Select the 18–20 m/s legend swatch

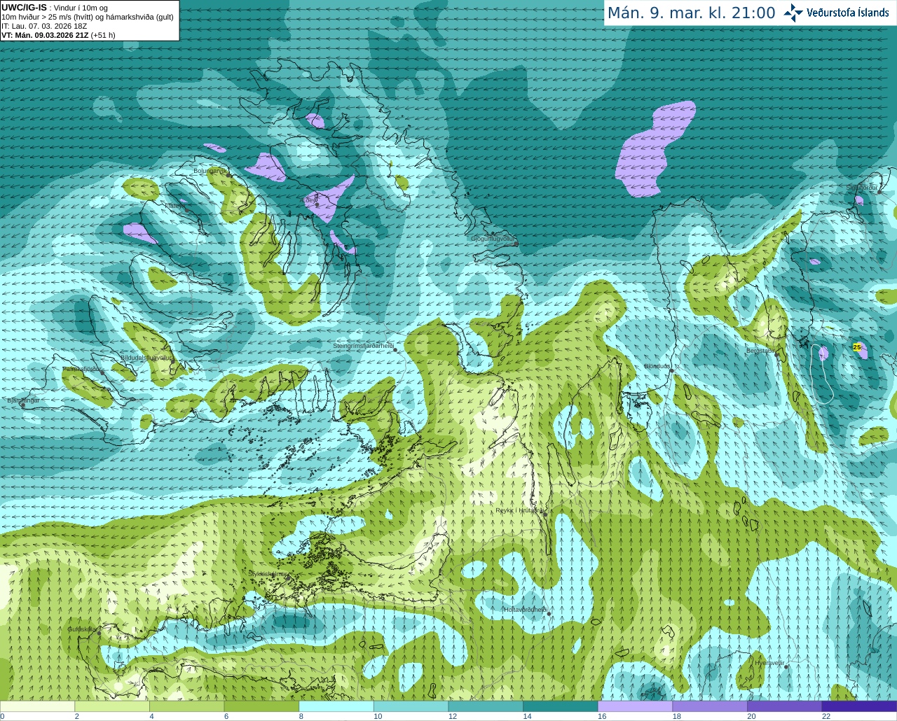[710, 706]
